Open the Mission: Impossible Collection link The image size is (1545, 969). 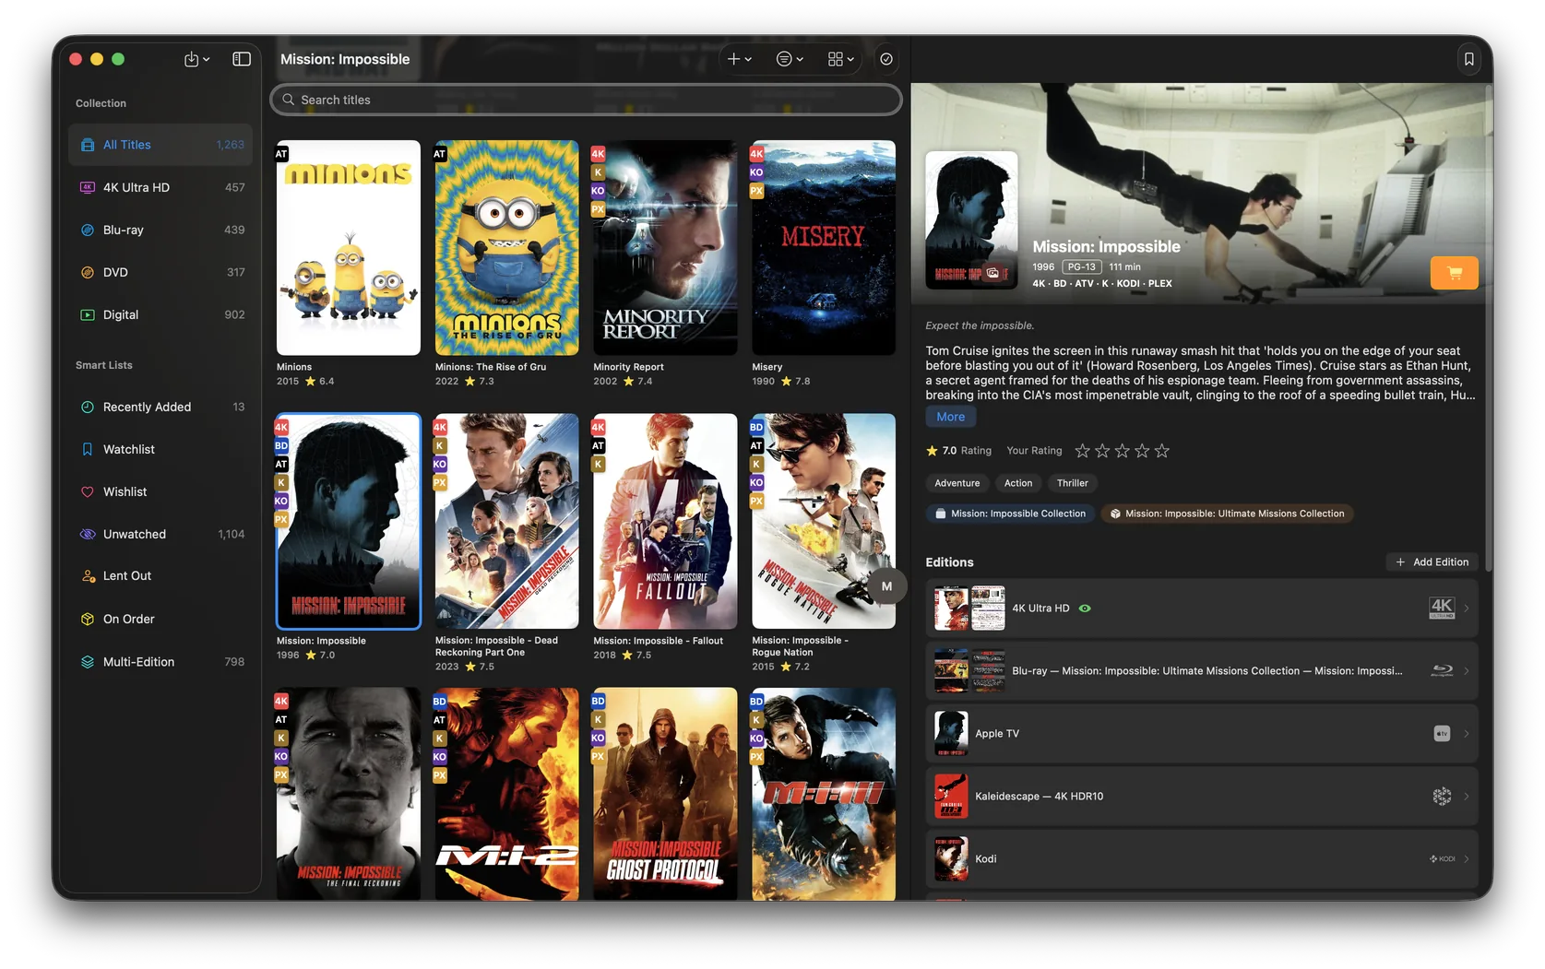click(x=1010, y=514)
